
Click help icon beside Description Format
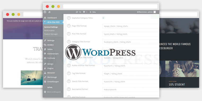[x=69, y=89]
